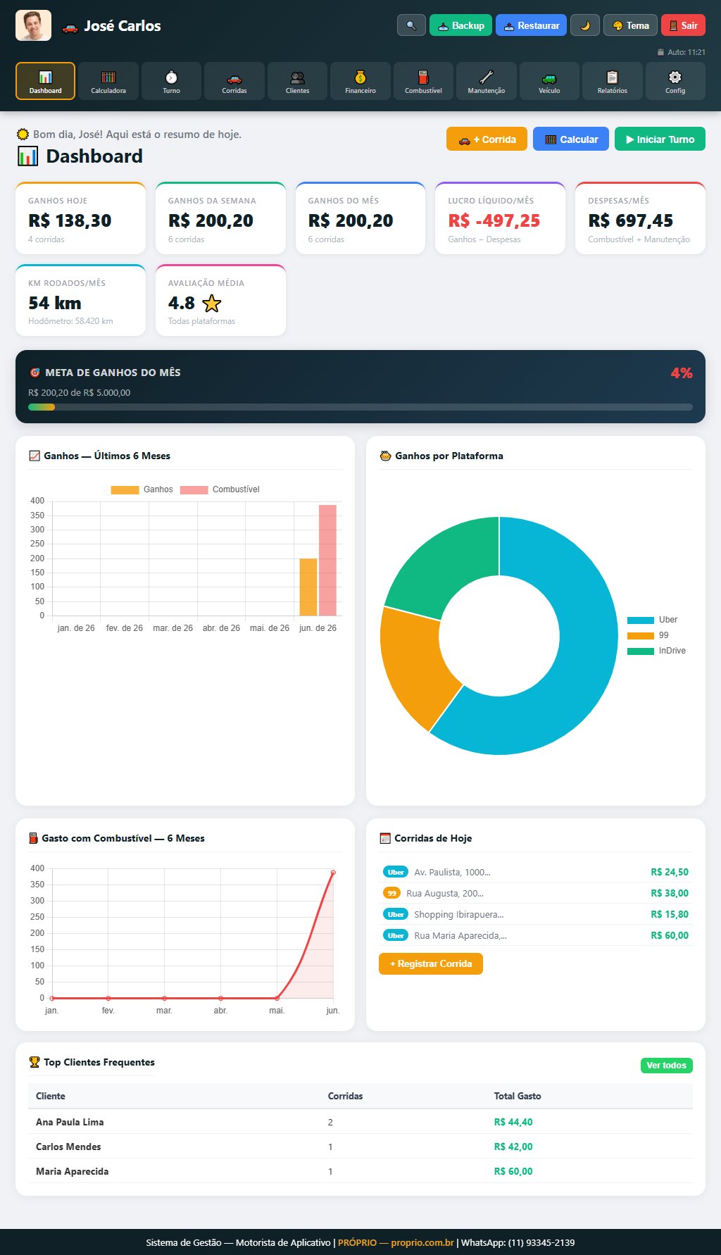This screenshot has height=1255, width=721.
Task: Click the 4% goal percentage
Action: (x=681, y=373)
